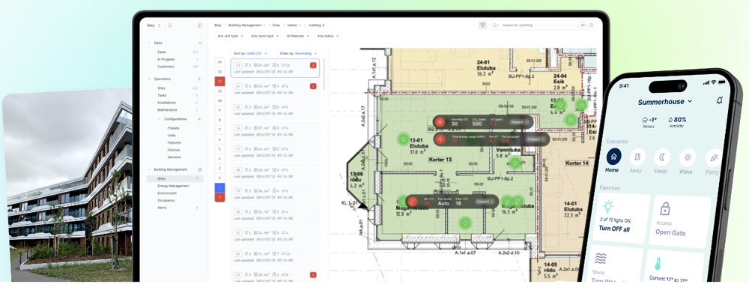Open the Any unit type filter
This screenshot has height=290, width=749.
(x=230, y=36)
